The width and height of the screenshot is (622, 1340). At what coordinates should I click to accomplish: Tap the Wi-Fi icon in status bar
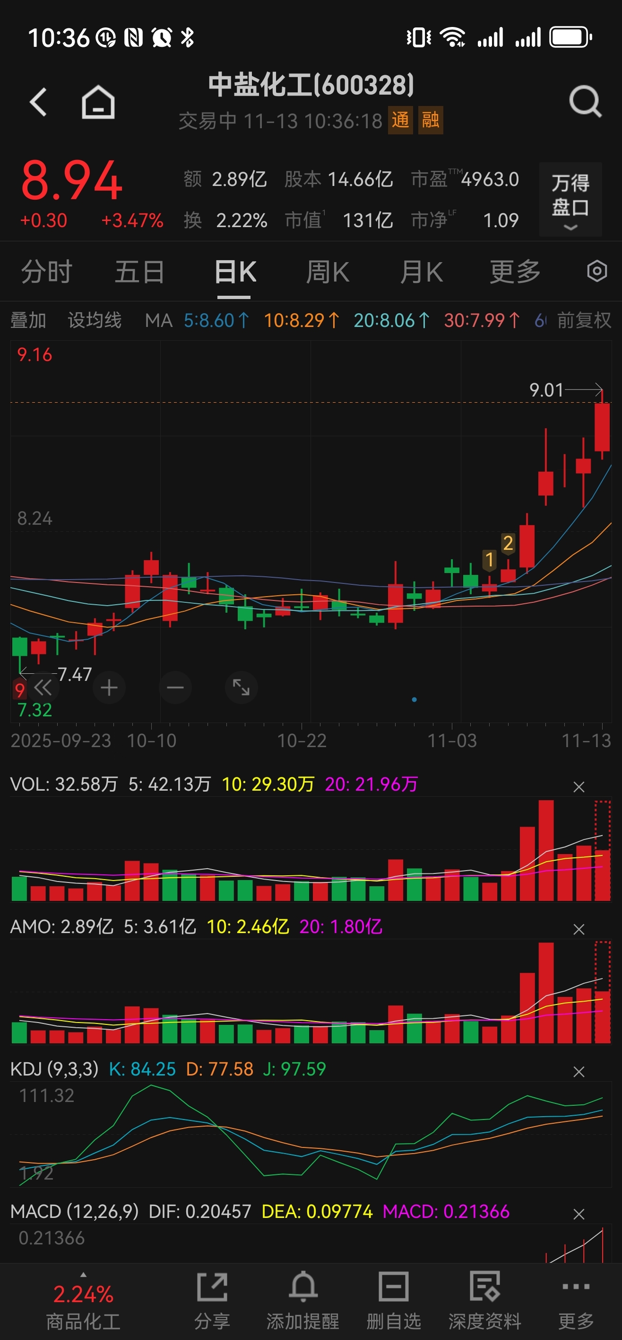[x=452, y=37]
